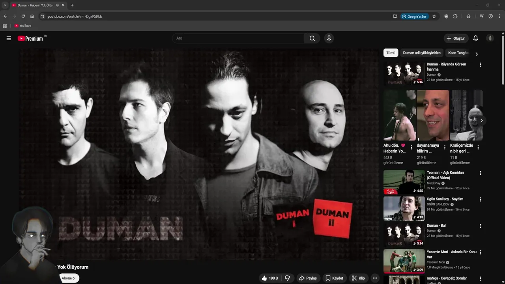Open the YouTube hamburger guide menu
Image resolution: width=505 pixels, height=284 pixels.
(9, 38)
